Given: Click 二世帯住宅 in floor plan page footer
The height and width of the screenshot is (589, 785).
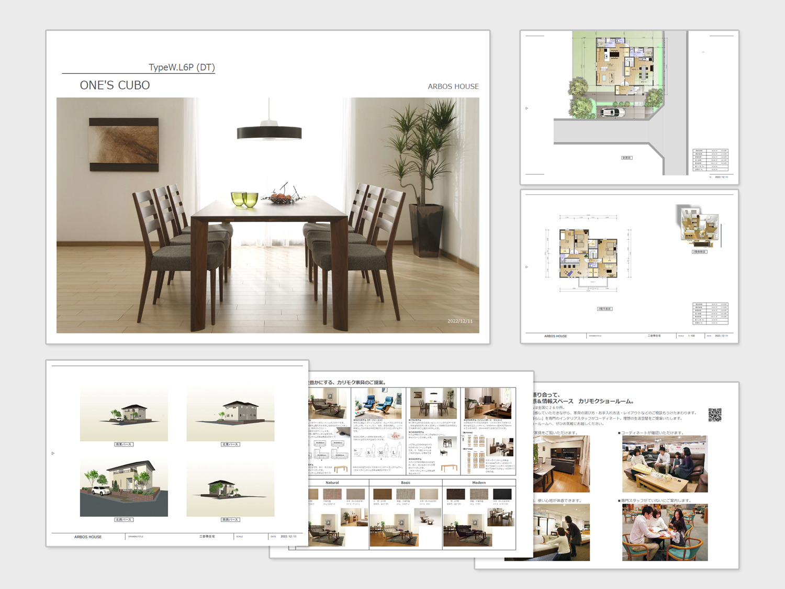Looking at the screenshot, I should click(654, 336).
